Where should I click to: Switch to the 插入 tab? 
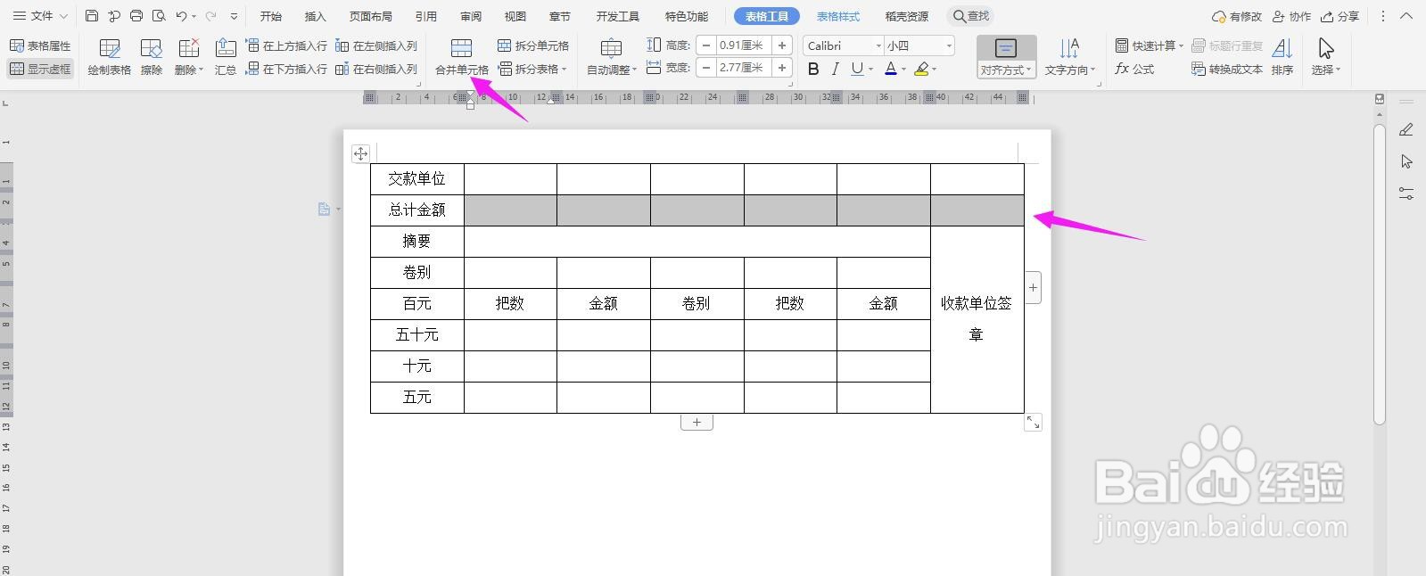[x=316, y=16]
